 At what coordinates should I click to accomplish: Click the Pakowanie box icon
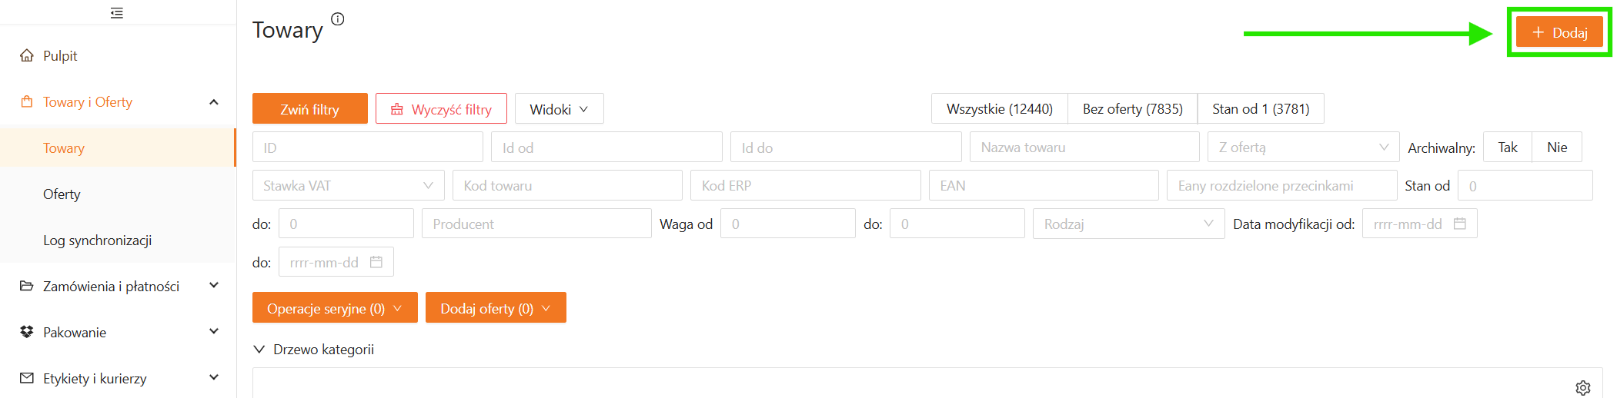(27, 332)
